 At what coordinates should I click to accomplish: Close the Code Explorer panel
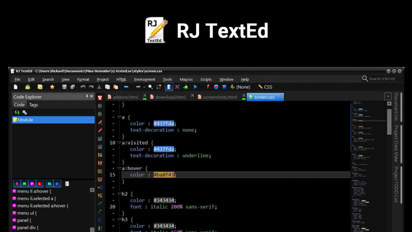point(91,96)
